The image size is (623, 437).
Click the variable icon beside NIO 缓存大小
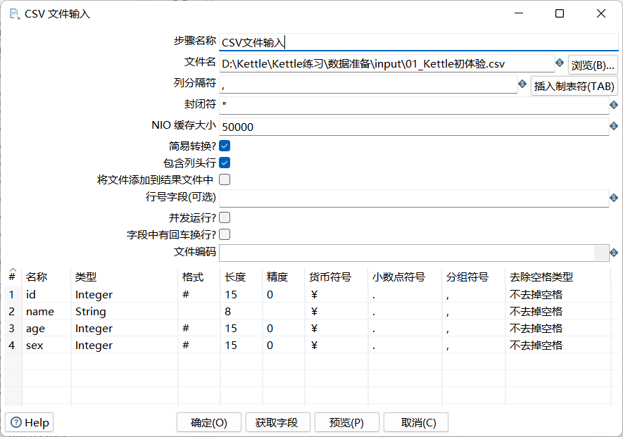[614, 127]
